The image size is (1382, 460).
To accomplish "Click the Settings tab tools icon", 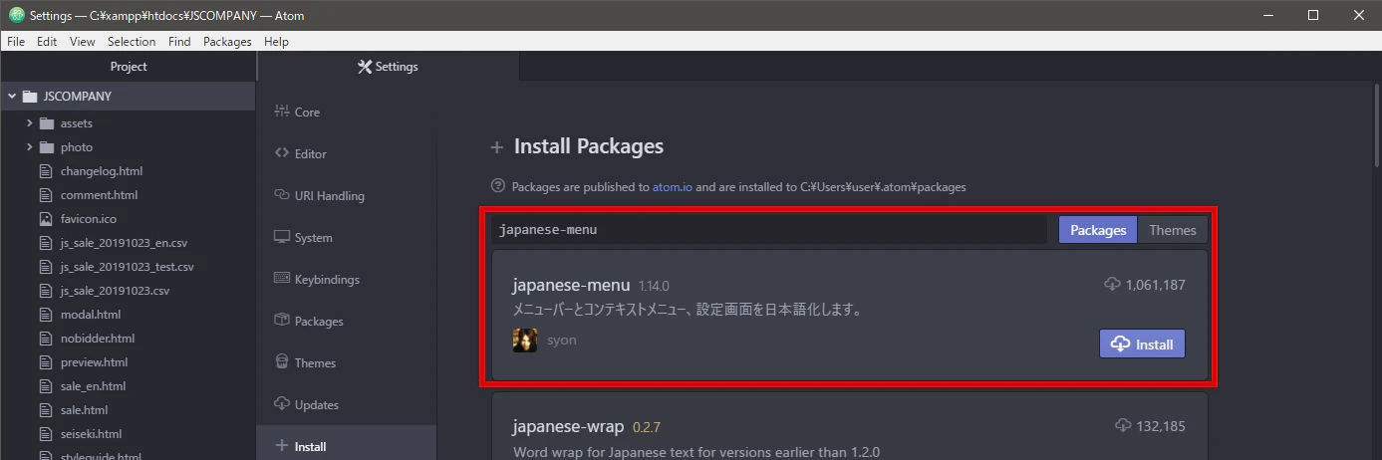I will coord(365,67).
